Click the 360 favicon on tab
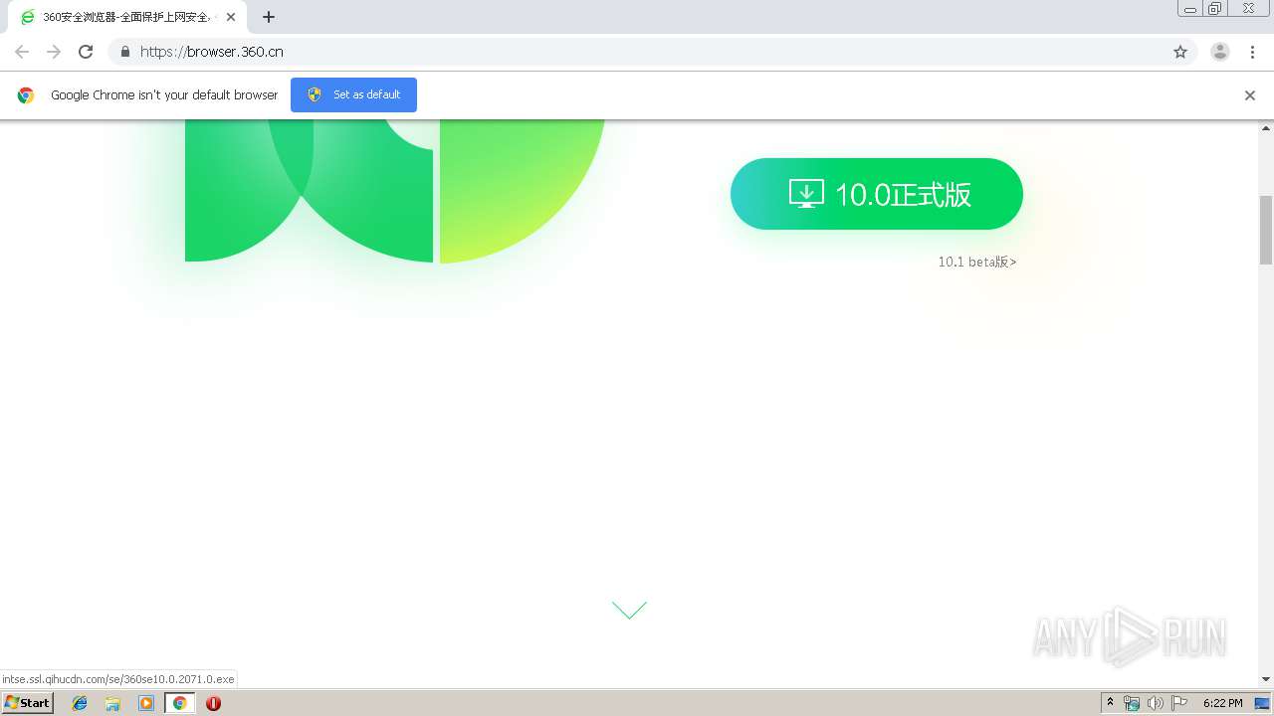The width and height of the screenshot is (1274, 716). pos(28,17)
